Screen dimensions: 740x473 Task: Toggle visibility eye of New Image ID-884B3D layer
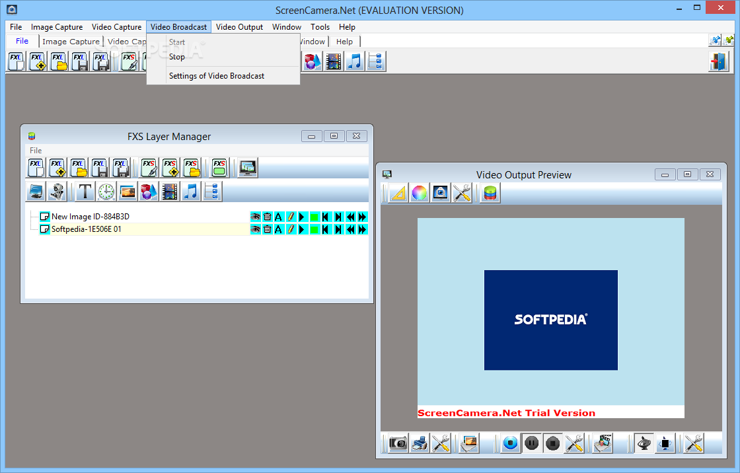click(255, 217)
